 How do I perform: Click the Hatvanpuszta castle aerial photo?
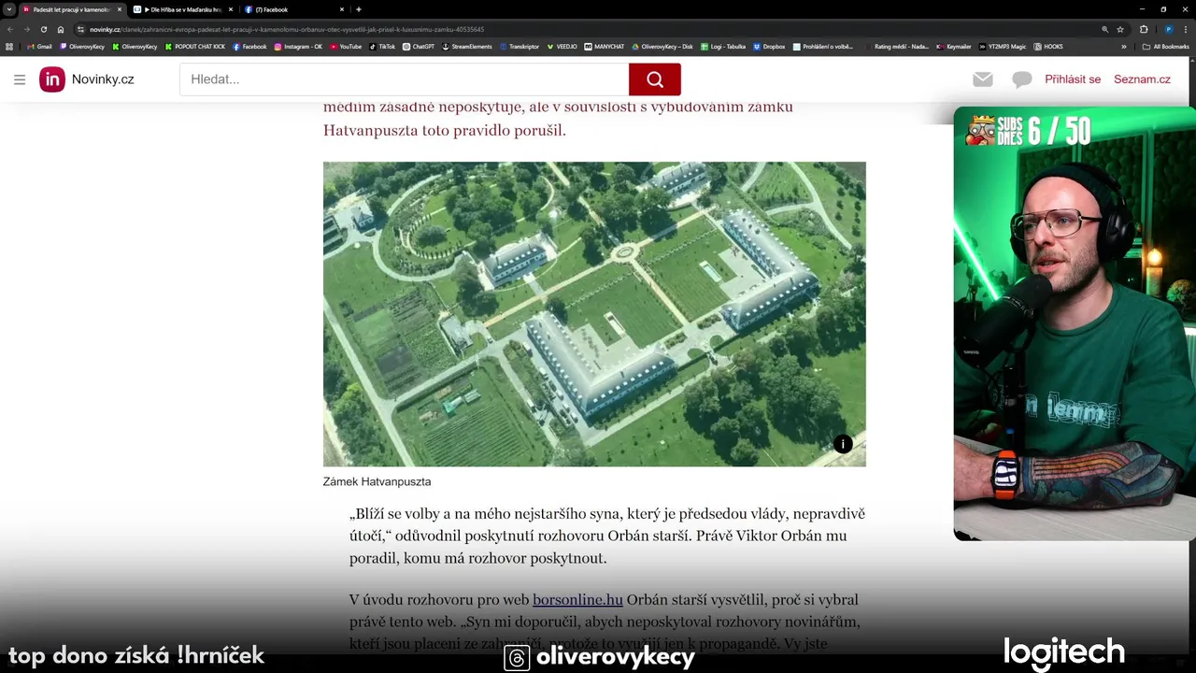coord(594,314)
